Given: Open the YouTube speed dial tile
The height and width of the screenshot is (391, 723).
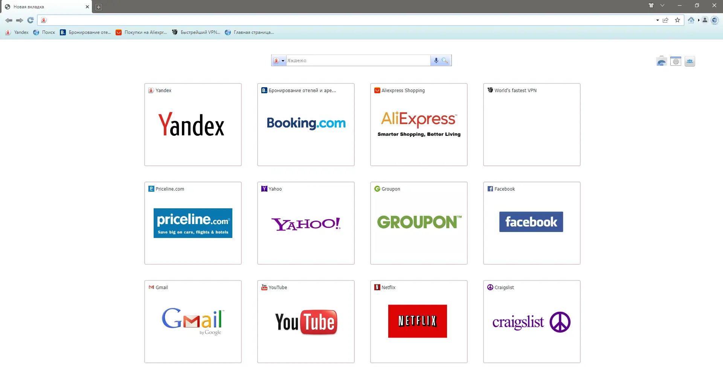Looking at the screenshot, I should (x=306, y=321).
